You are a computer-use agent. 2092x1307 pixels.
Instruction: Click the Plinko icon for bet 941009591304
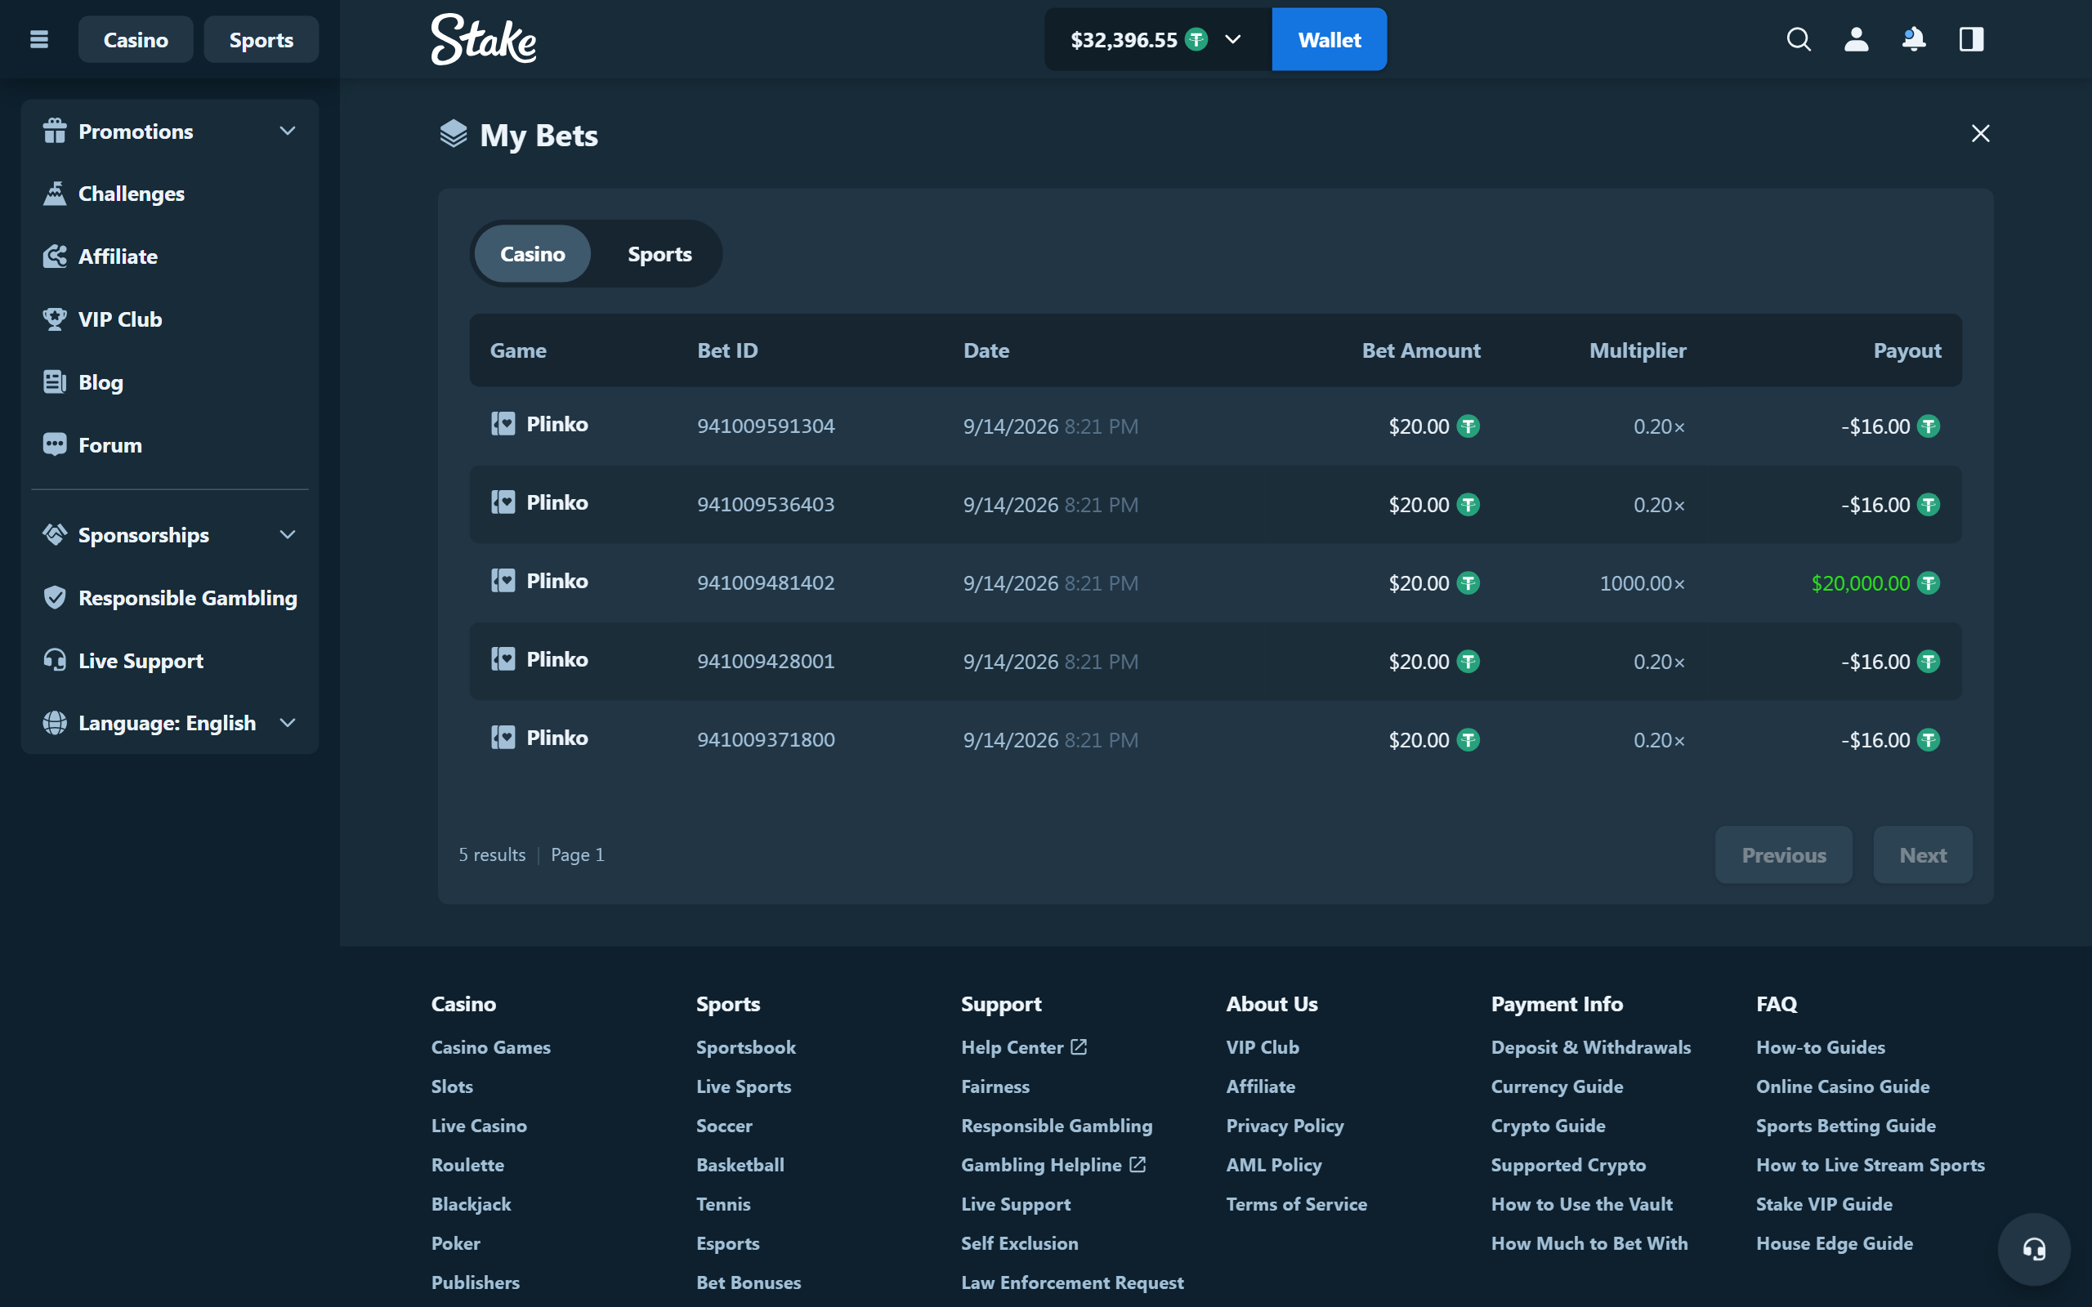click(x=503, y=424)
